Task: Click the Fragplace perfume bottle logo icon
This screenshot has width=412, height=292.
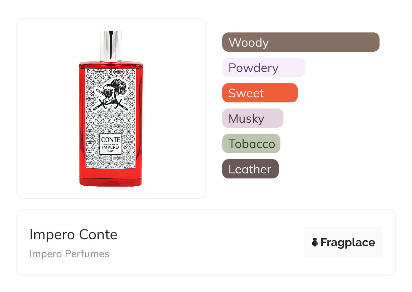Action: [315, 242]
